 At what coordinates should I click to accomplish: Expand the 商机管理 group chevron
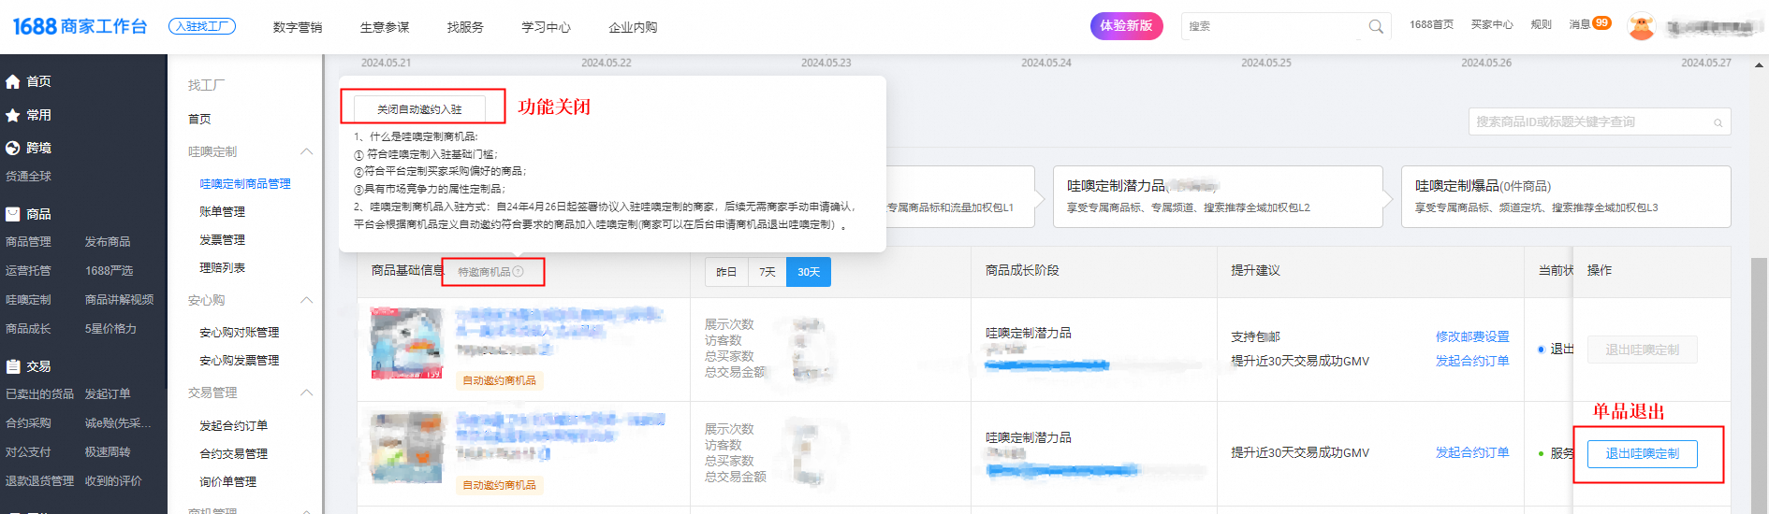[306, 510]
